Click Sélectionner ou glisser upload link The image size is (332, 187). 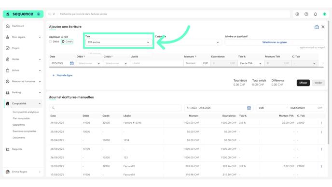click(275, 42)
